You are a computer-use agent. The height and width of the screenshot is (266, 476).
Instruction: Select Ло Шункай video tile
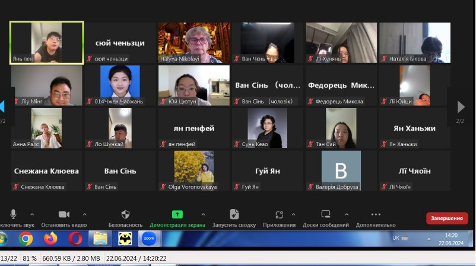pos(120,128)
